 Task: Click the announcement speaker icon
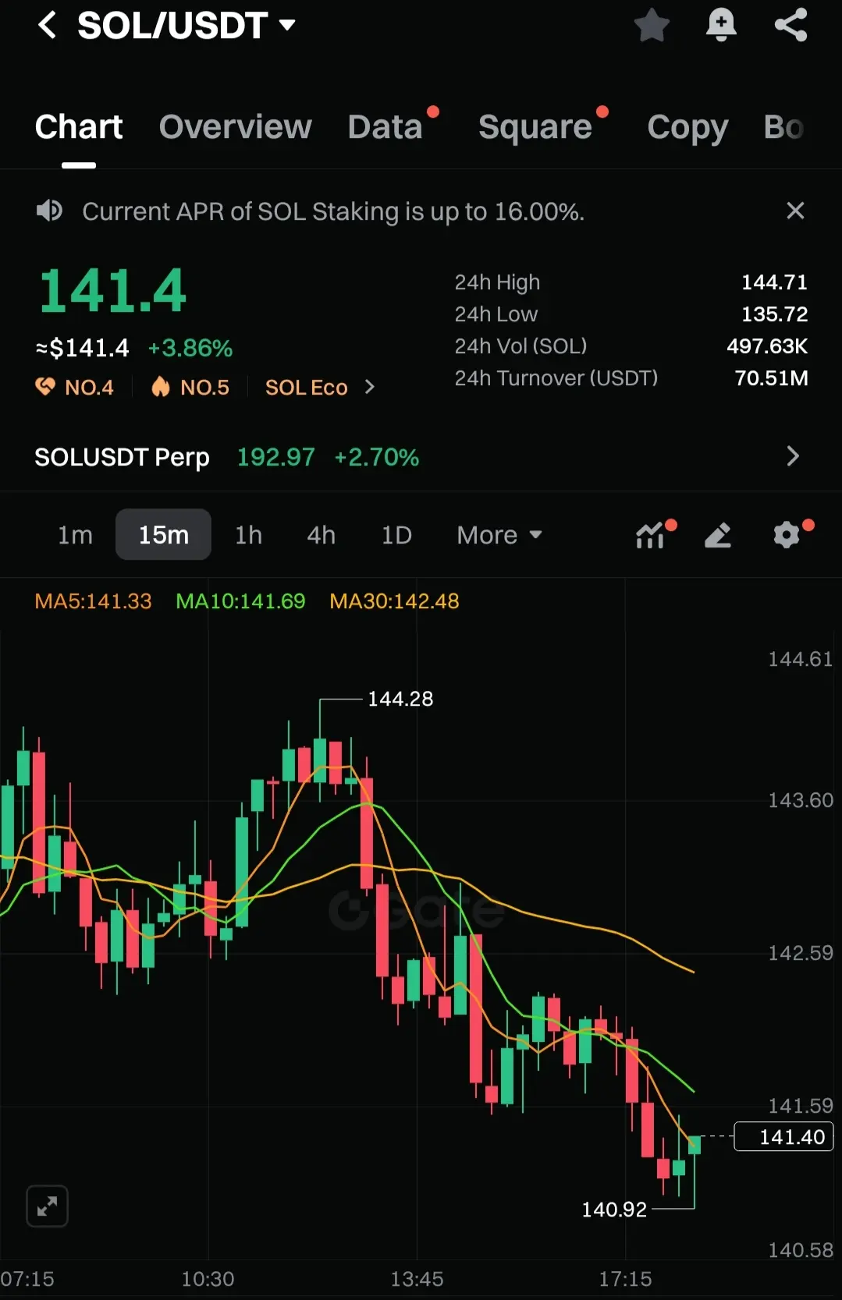pos(49,211)
